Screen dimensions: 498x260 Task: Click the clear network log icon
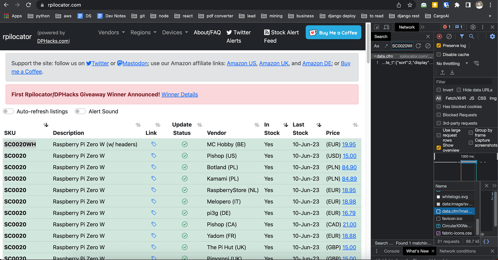tap(449, 37)
